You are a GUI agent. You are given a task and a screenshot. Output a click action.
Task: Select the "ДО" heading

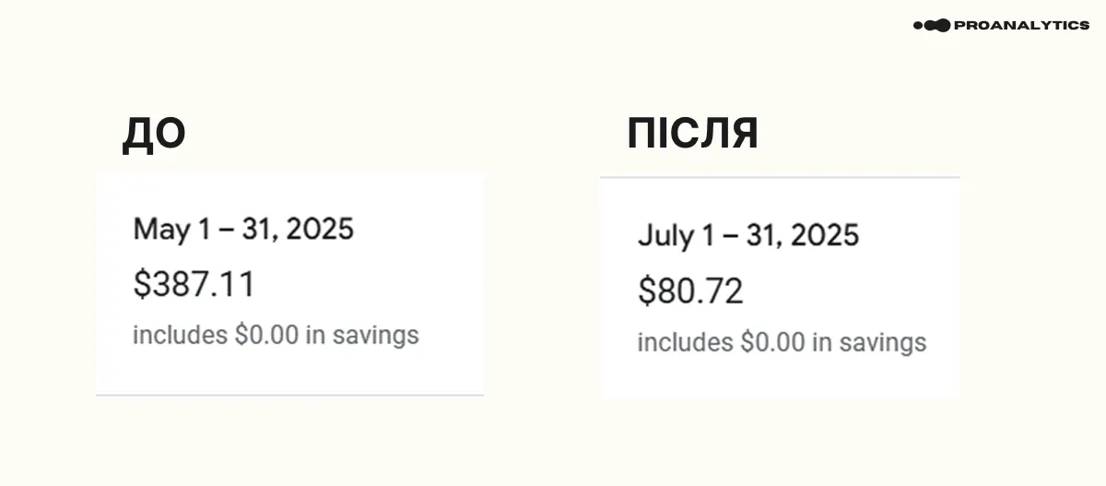154,135
